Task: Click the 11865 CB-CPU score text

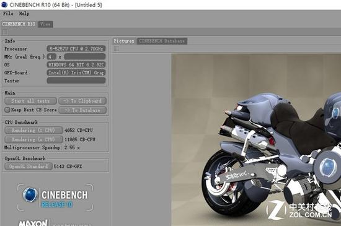Action: pyautogui.click(x=80, y=139)
